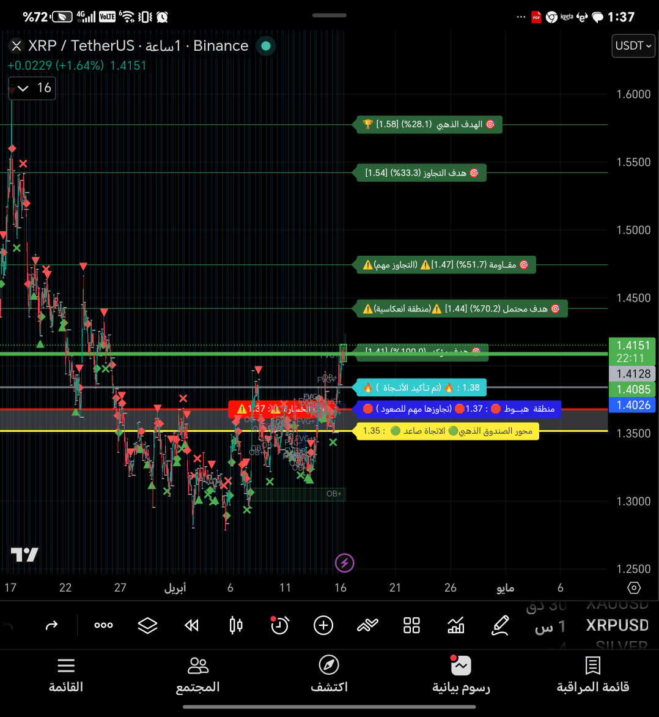Tap the current price 1.4151 axis tag
Viewport: 659px width, 717px height.
click(x=633, y=351)
